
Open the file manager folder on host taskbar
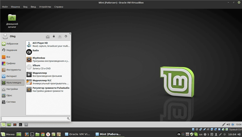tap(37, 134)
